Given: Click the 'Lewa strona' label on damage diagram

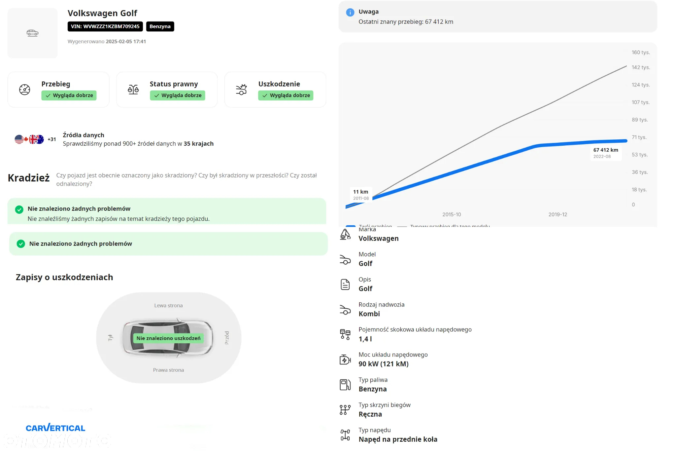Looking at the screenshot, I should pos(168,306).
